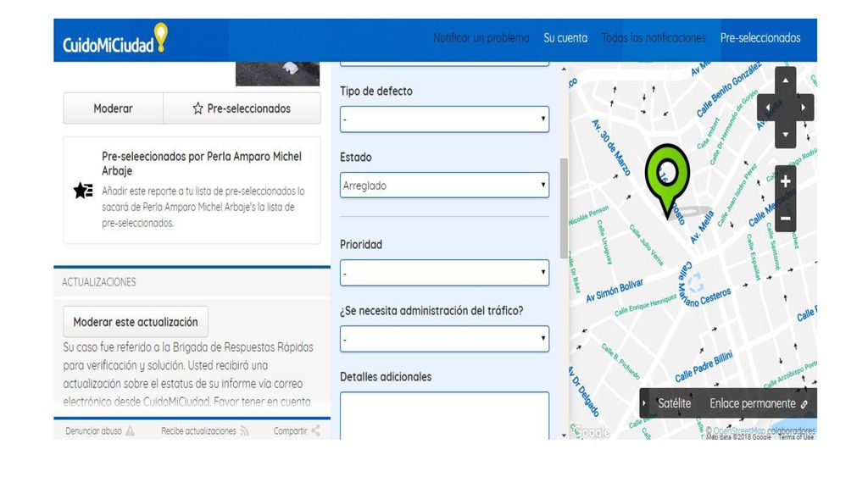This screenshot has height=488, width=868.
Task: Pan the map down arrow
Action: tap(785, 135)
